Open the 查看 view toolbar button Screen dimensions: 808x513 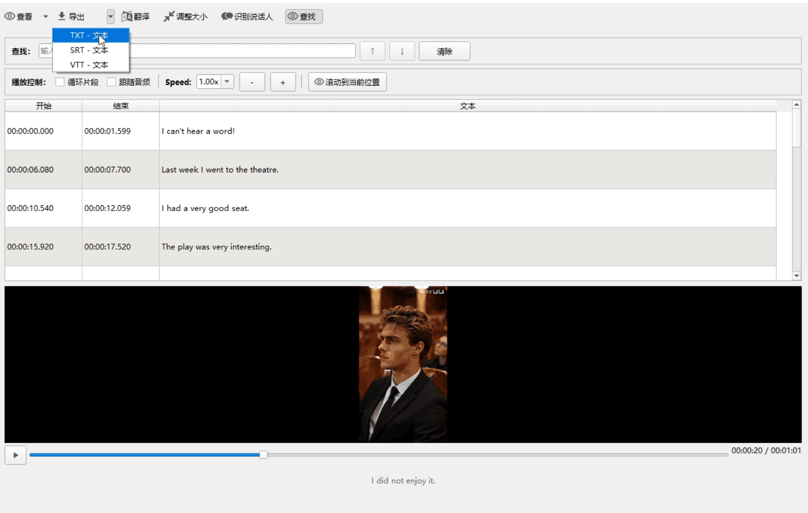[18, 17]
